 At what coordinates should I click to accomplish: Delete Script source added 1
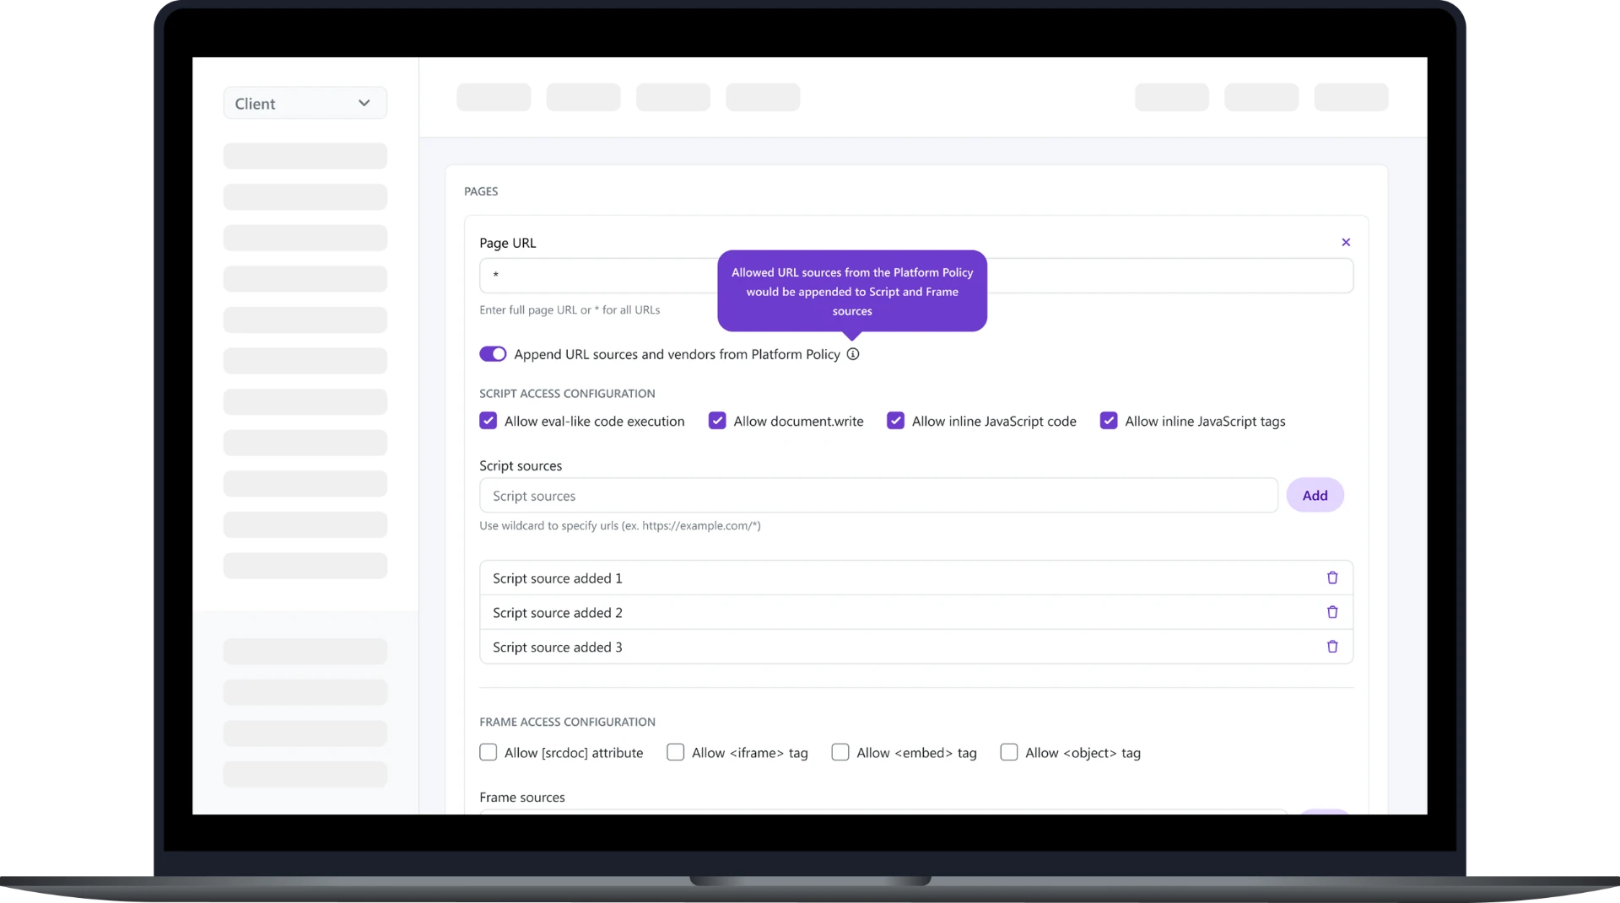[1332, 578]
